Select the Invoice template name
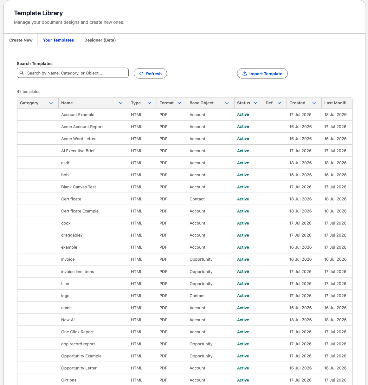 pos(68,259)
